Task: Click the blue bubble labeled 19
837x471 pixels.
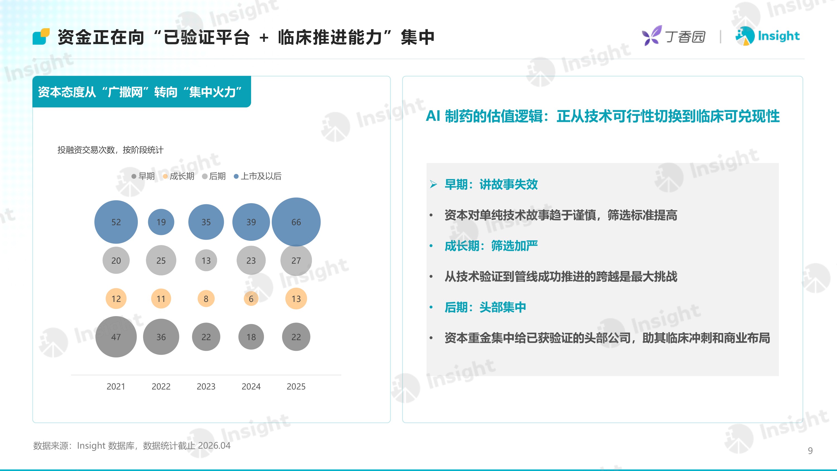Action: pyautogui.click(x=161, y=222)
